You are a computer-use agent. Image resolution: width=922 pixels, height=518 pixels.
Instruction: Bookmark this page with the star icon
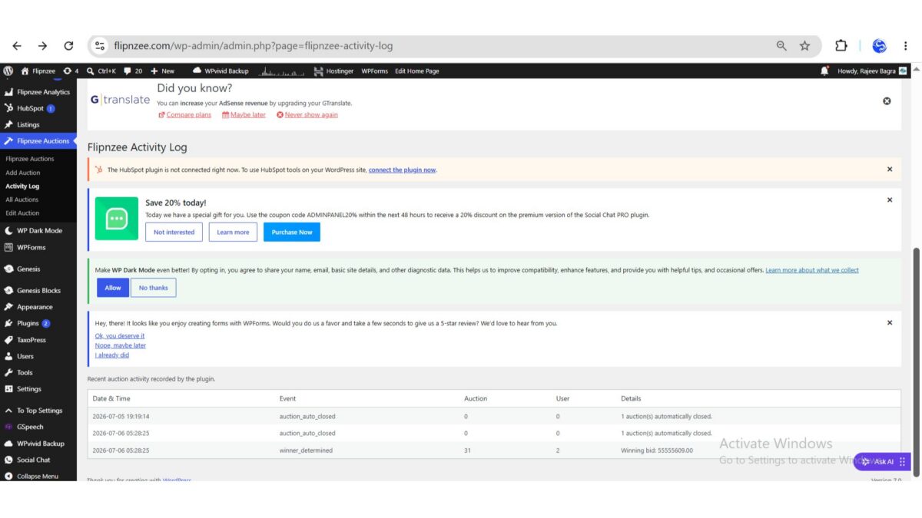pyautogui.click(x=804, y=46)
